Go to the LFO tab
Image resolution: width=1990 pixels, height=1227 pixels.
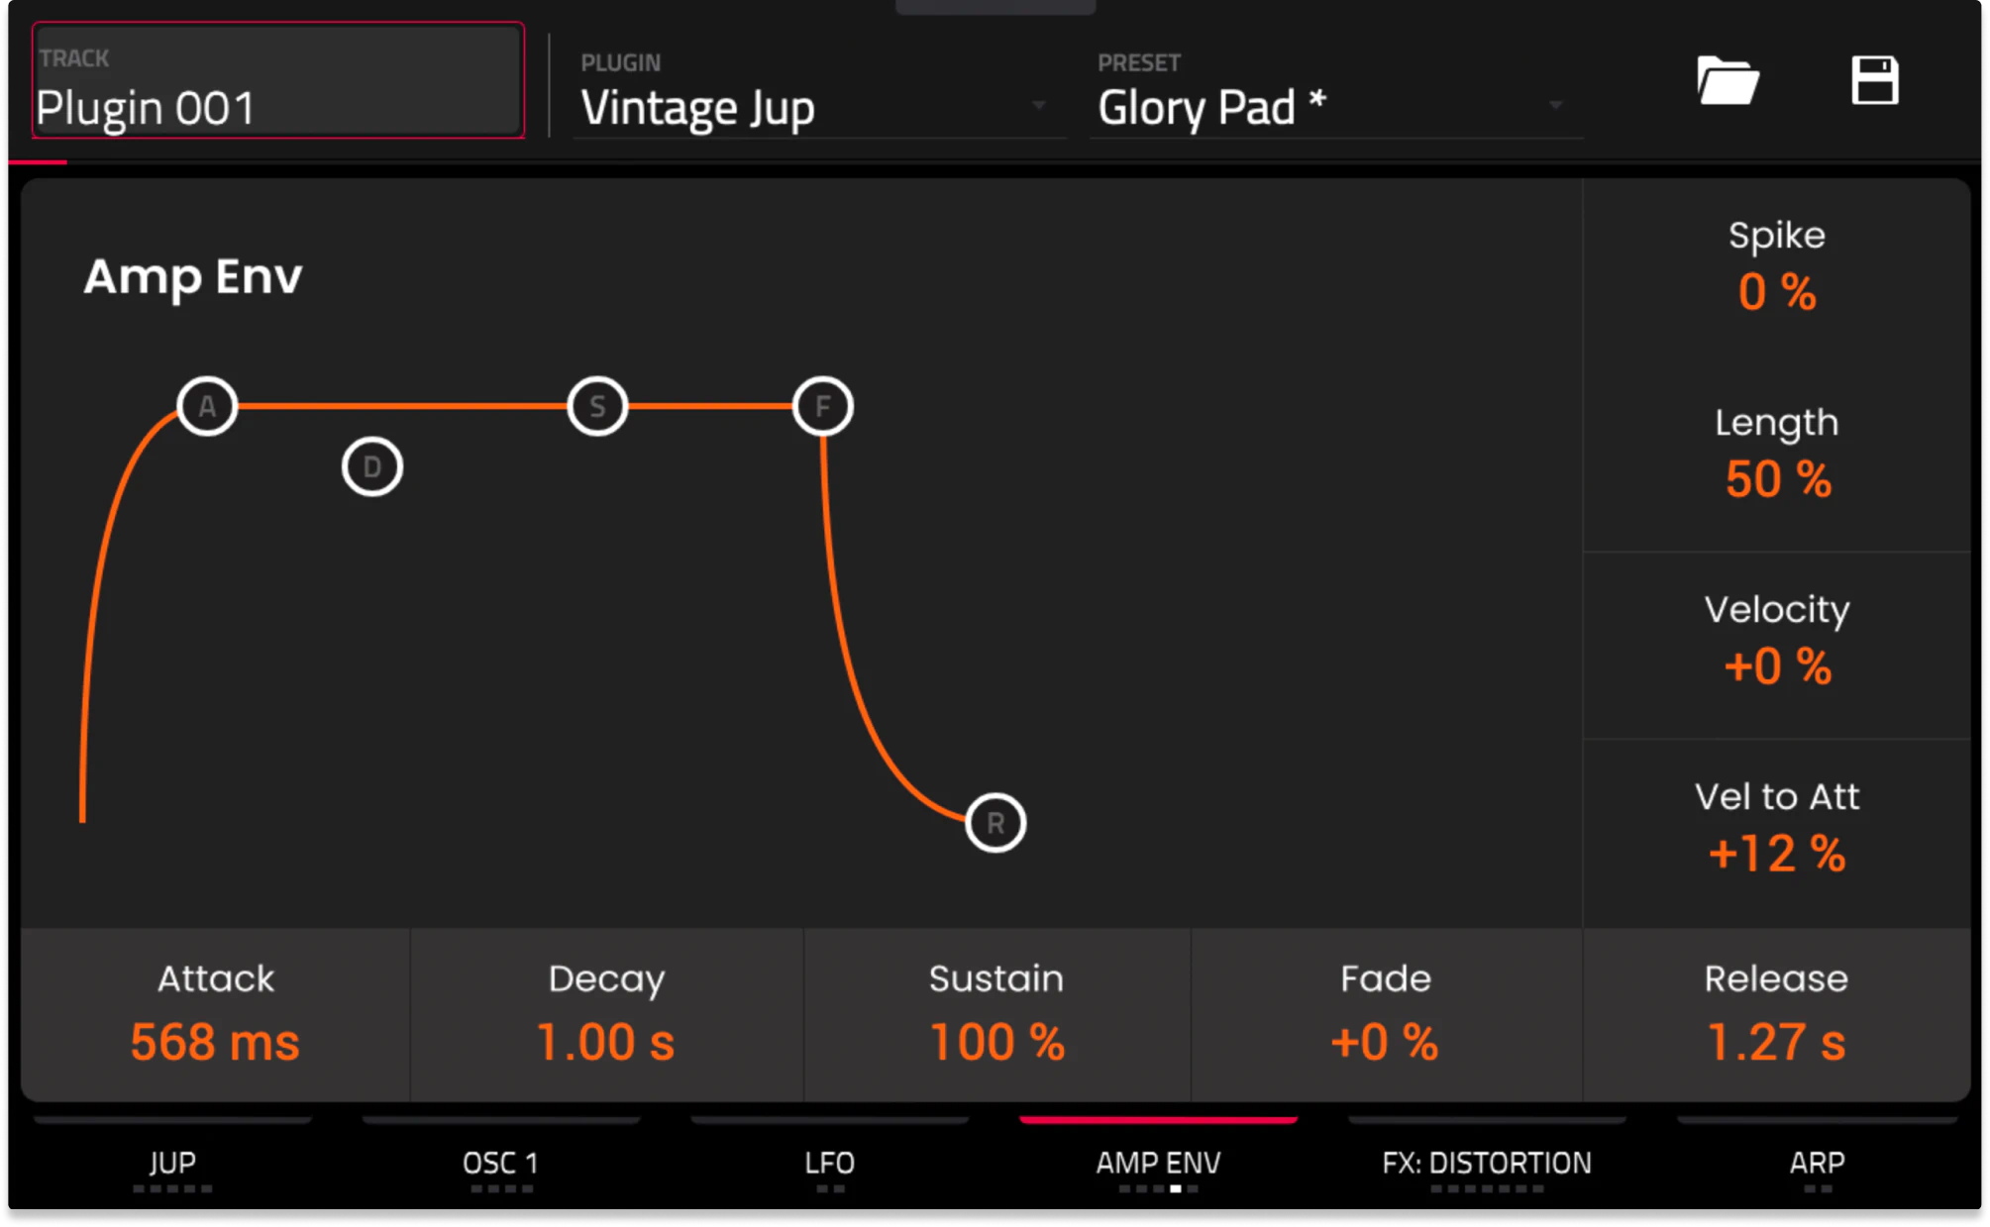point(829,1163)
